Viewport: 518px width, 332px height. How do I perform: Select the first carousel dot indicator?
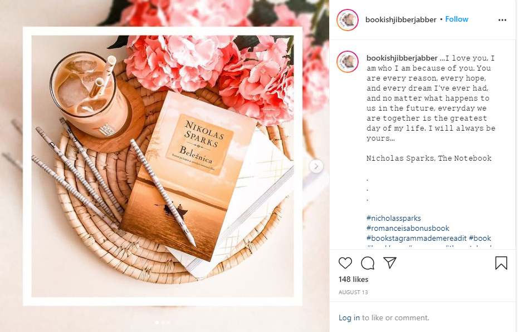tap(157, 323)
